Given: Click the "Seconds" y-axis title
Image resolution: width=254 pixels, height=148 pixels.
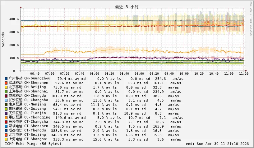Looking at the screenshot, I should coord(3,39).
